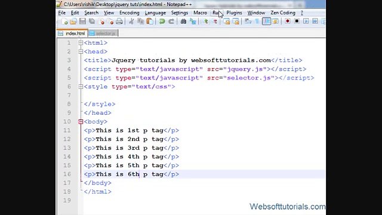The height and width of the screenshot is (215, 382).
Task: Click the closing '</body>' tag on line 17
Action: pos(98,183)
